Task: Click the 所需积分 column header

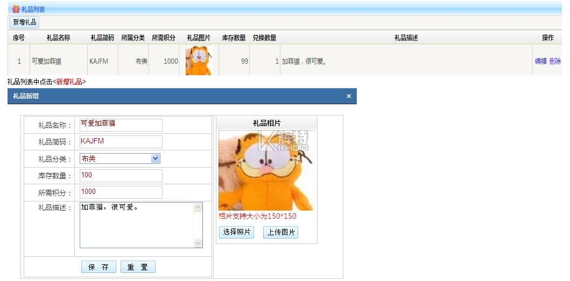Action: point(164,38)
